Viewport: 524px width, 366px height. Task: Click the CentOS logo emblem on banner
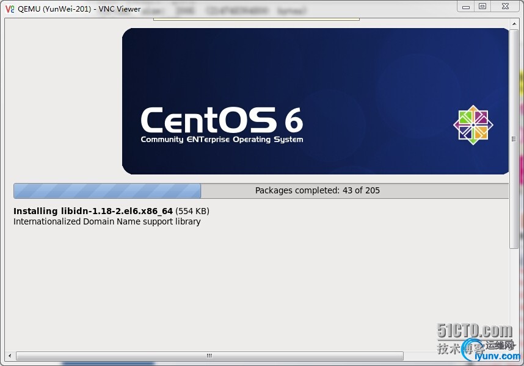[473, 125]
